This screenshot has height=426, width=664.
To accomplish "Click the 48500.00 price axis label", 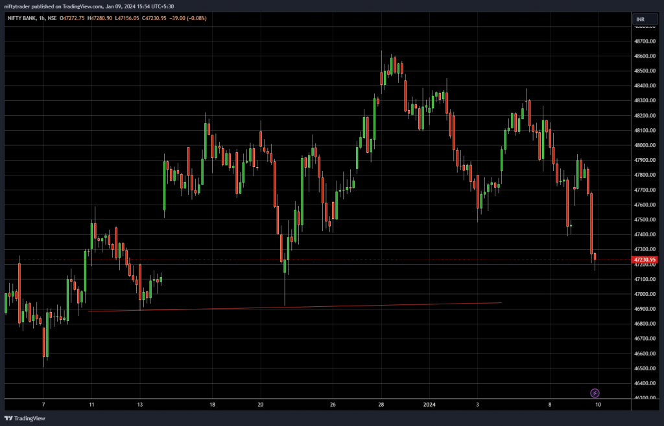I will pos(645,71).
